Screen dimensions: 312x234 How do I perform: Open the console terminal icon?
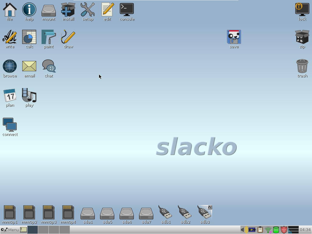(x=127, y=9)
